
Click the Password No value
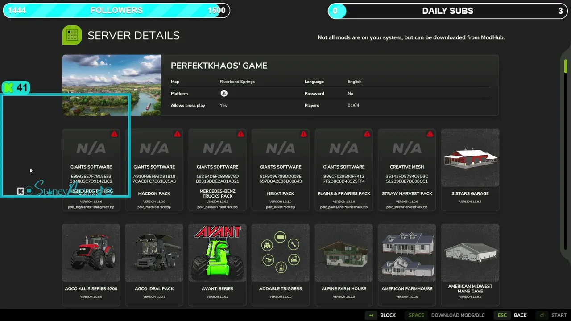[x=350, y=93]
